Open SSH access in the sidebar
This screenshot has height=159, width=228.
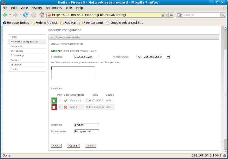27,51
